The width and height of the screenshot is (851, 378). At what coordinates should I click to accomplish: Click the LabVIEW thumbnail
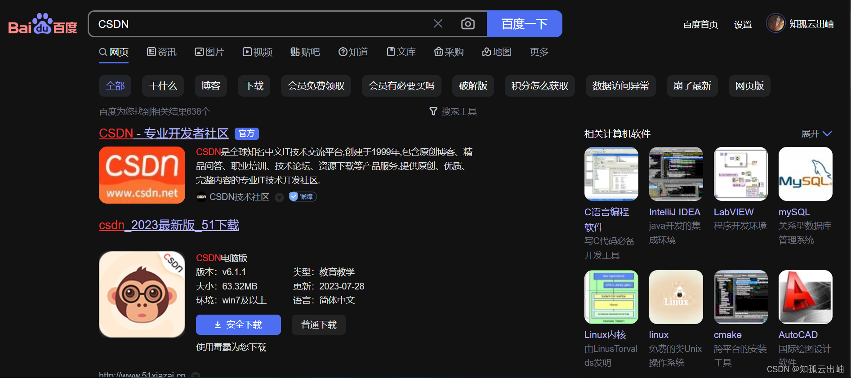click(x=741, y=174)
